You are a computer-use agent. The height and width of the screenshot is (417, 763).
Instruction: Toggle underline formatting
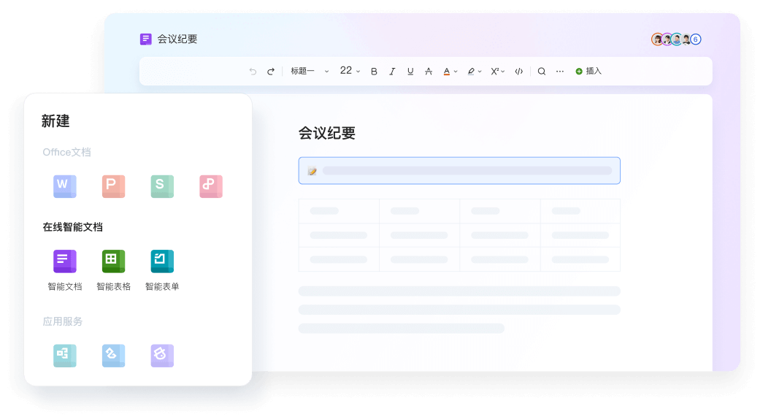[410, 72]
